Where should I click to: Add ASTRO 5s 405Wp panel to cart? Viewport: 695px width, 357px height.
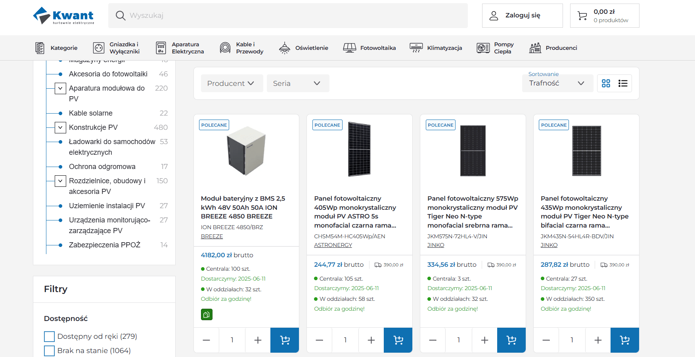(x=398, y=340)
